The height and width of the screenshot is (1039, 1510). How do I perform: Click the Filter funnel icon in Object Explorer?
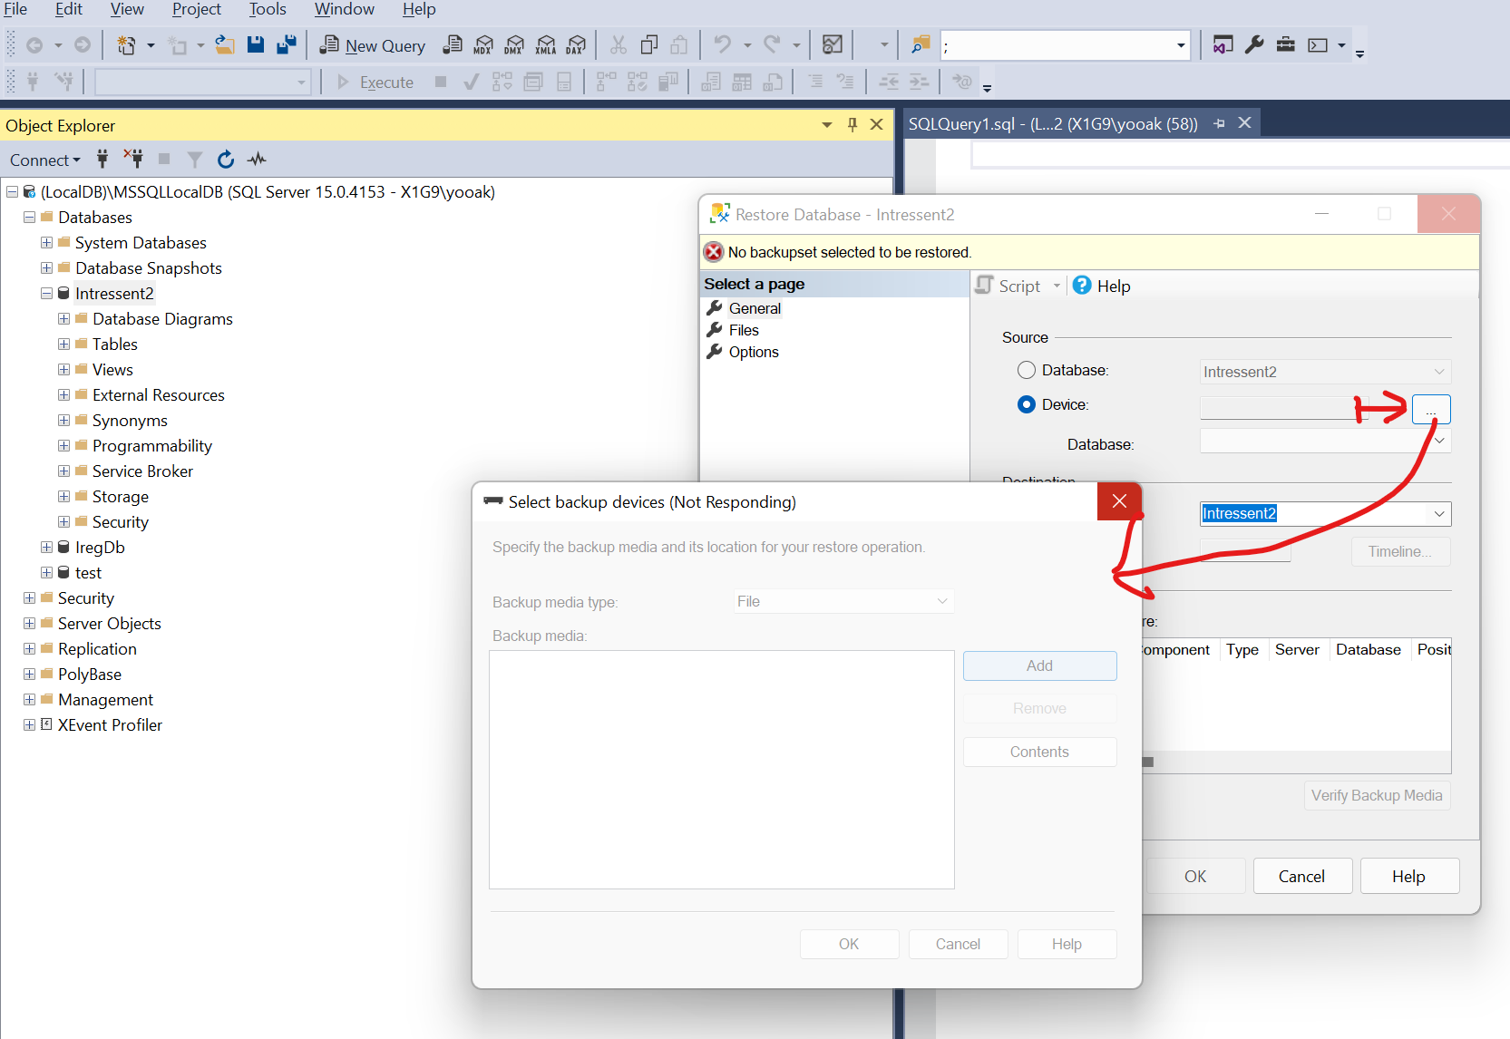click(x=194, y=160)
